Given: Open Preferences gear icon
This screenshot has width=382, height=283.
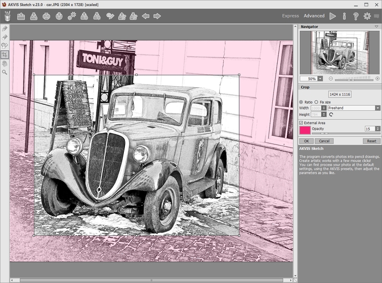Looking at the screenshot, I should click(367, 16).
